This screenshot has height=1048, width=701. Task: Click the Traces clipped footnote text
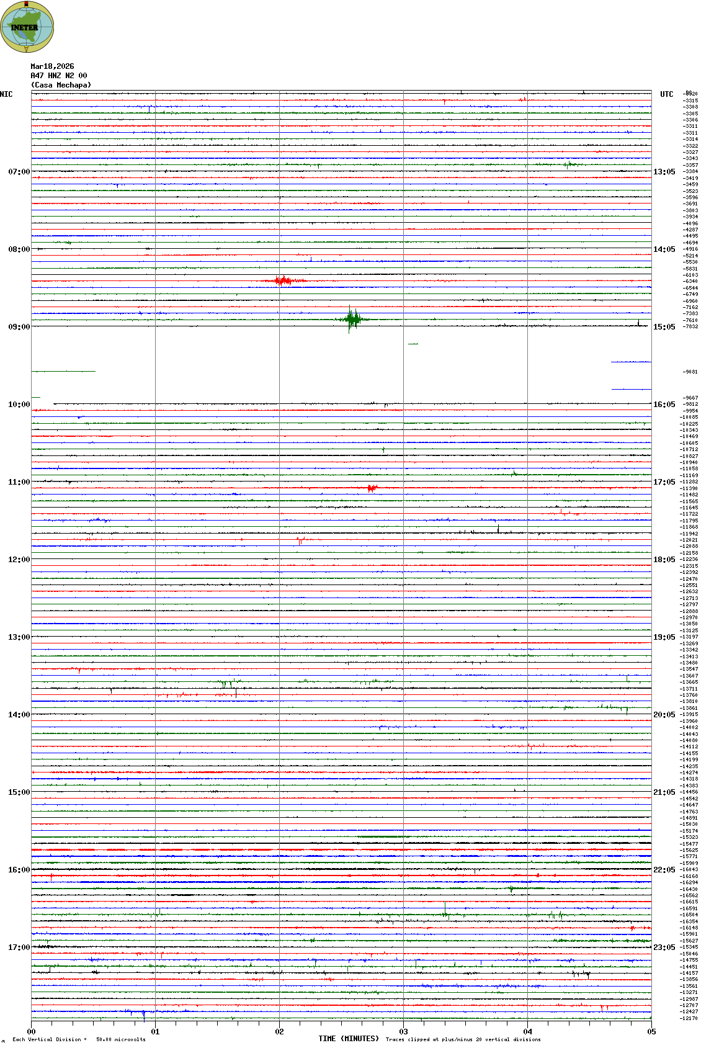[x=463, y=1039]
